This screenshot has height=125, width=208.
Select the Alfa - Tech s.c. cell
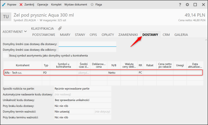23,73
